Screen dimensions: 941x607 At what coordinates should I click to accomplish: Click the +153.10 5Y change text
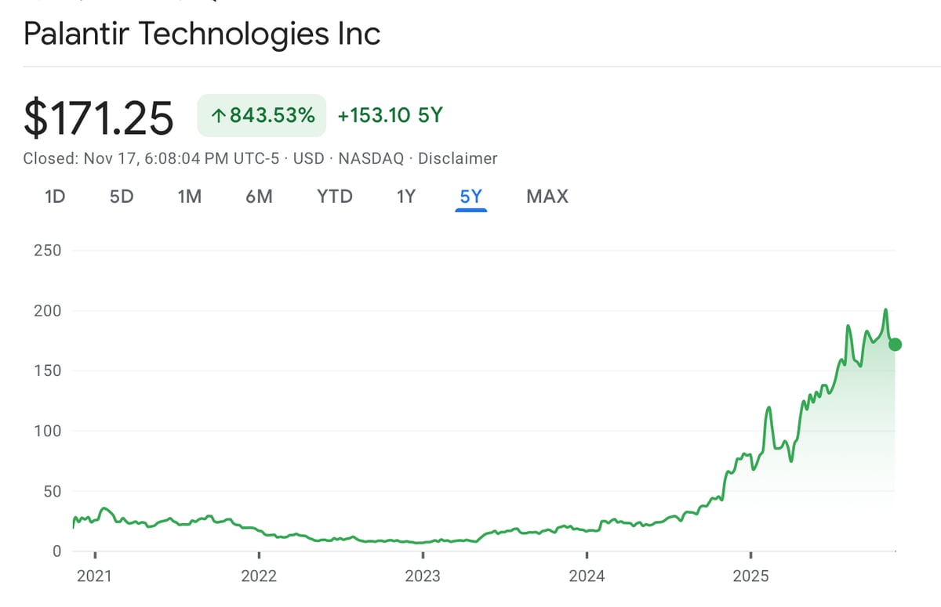tap(390, 116)
